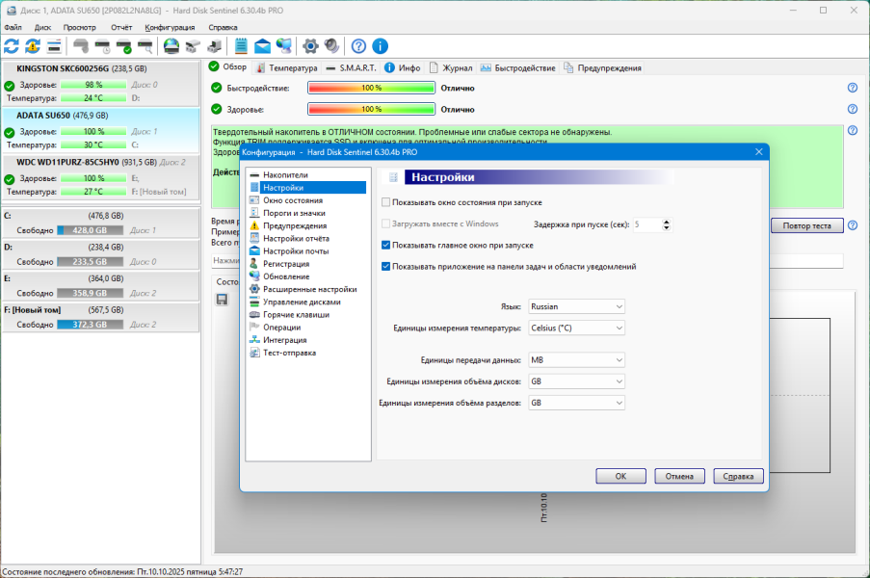This screenshot has width=870, height=578.
Task: Click the save floppy icon below Состояние
Action: point(222,300)
